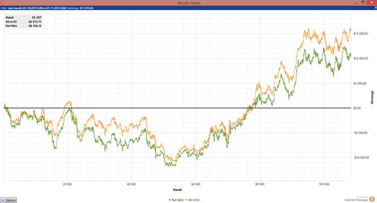The image size is (377, 203).
Task: Click the 80 000 hands axis label
Action: [260, 184]
